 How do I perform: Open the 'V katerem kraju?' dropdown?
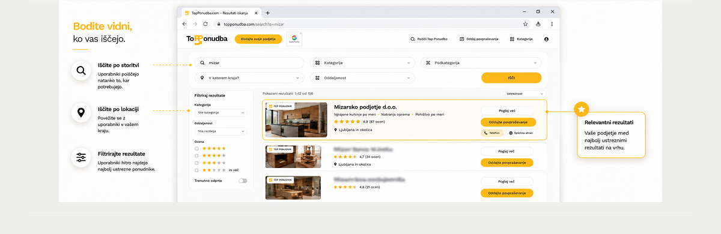pyautogui.click(x=250, y=77)
